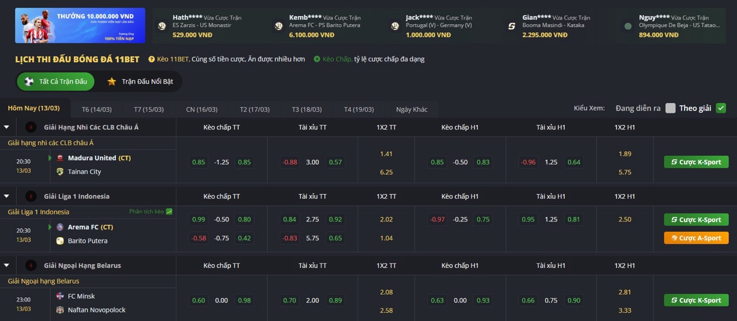Uncheck the Theo giải checkbox
This screenshot has width=737, height=321.
tap(721, 108)
